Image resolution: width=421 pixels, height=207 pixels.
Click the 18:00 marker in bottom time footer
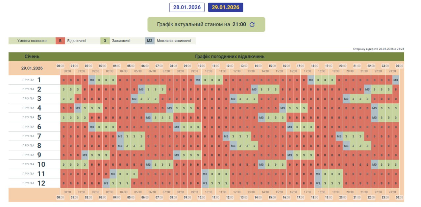[x=314, y=197]
